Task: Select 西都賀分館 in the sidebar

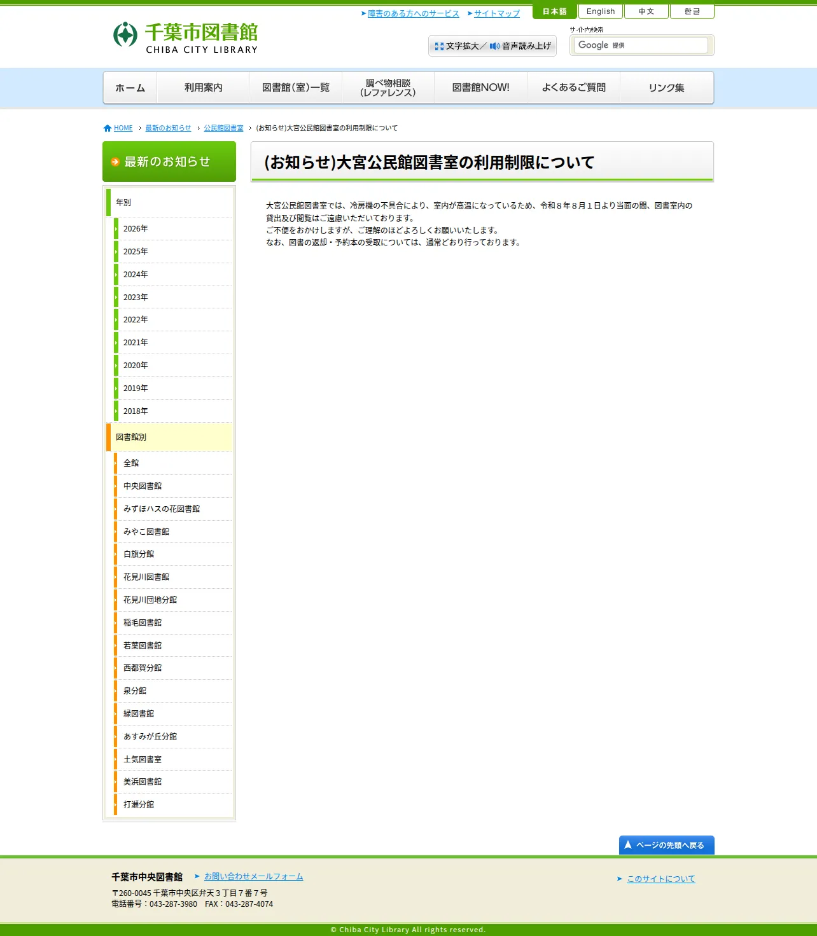Action: (173, 668)
